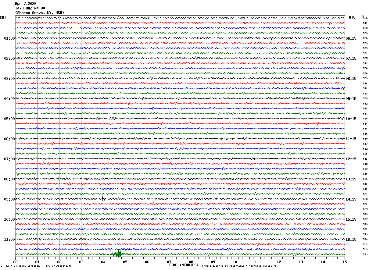This screenshot has height=270, width=369.
Task: Select the 05:00 CDT time label
Action: (x=9, y=119)
